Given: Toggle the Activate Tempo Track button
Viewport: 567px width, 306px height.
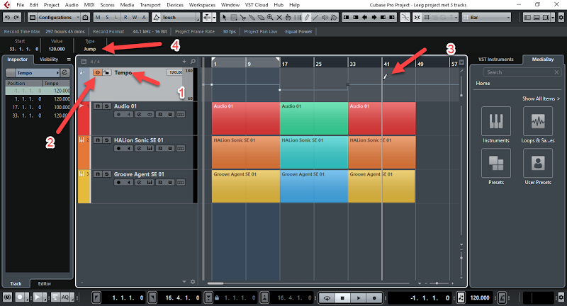Looking at the screenshot, I should (x=97, y=73).
